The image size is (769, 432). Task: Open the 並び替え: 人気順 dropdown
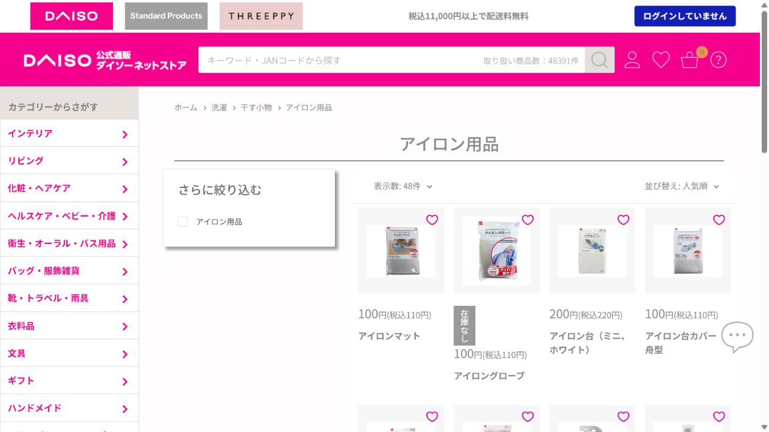coord(682,186)
